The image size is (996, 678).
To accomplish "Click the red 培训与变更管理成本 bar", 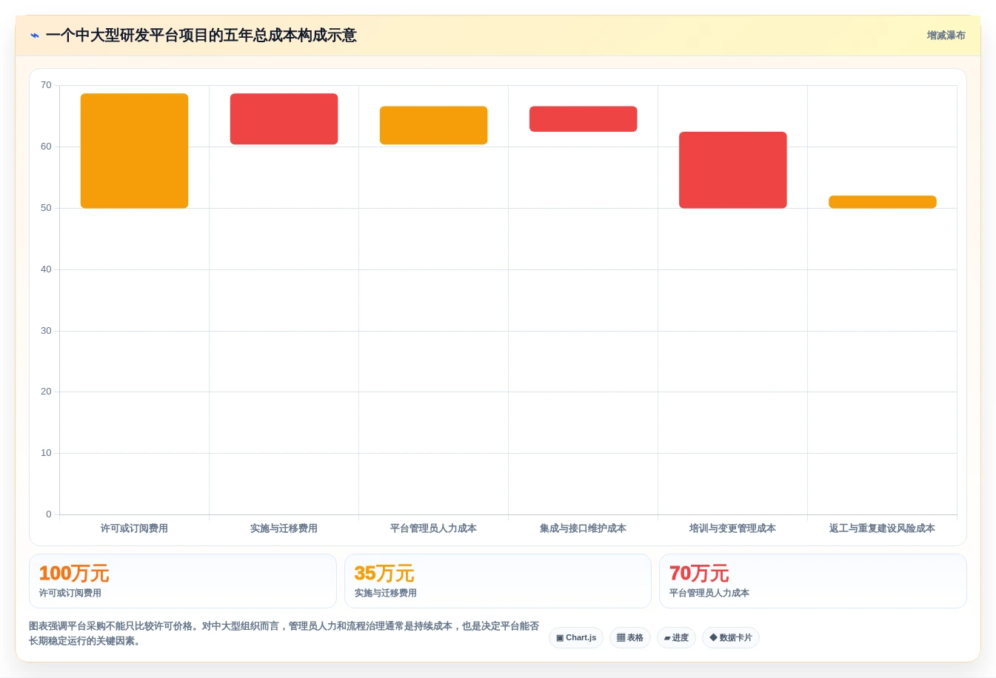I will (732, 170).
